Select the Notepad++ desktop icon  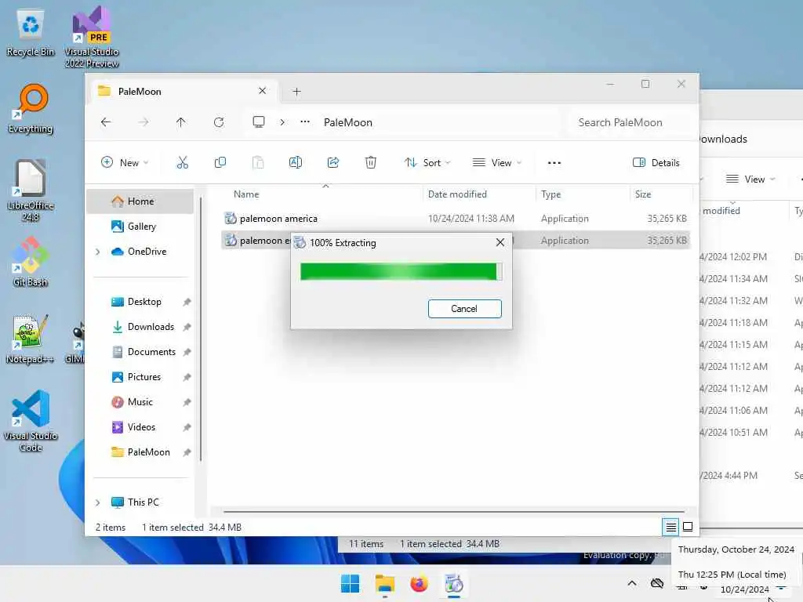click(30, 339)
